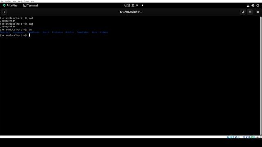262x147 pixels.
Task: Click the brian@localhost:~ window title
Action: click(131, 12)
